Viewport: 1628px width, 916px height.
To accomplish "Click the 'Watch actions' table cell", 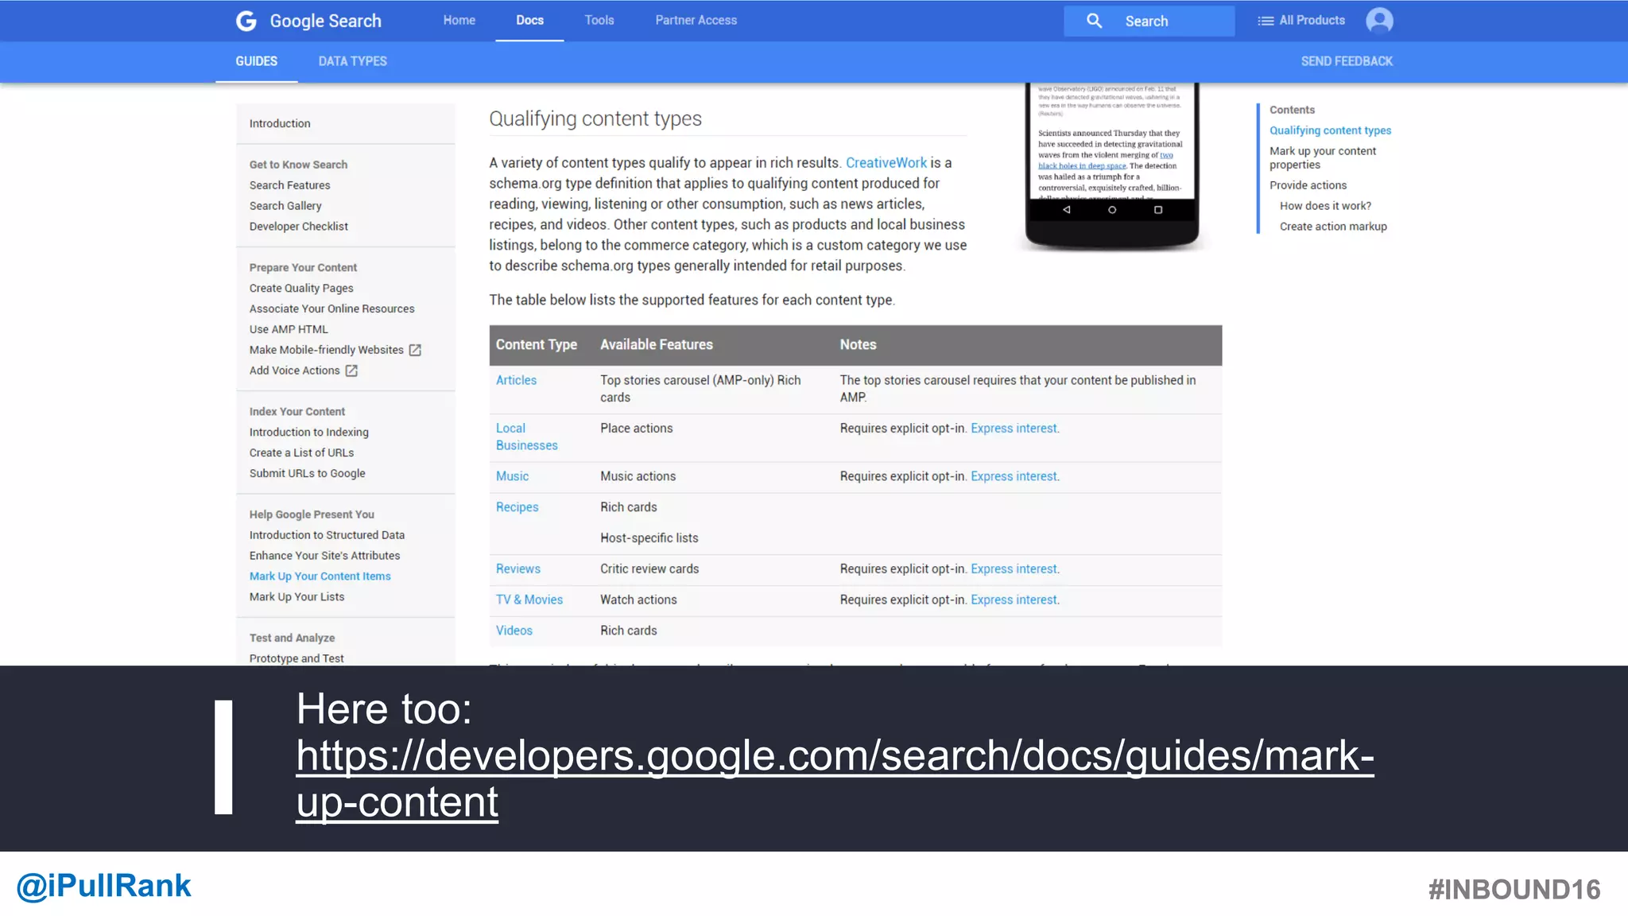I will [638, 600].
